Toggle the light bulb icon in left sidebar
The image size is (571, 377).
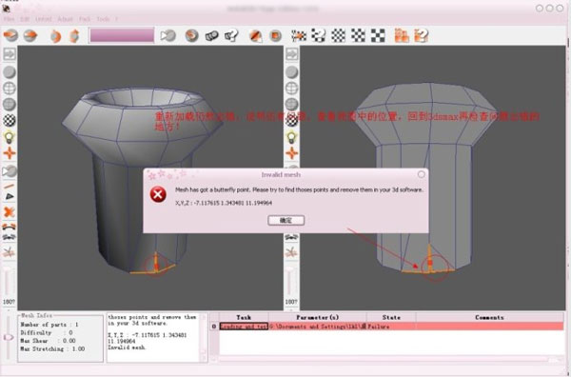click(x=10, y=137)
